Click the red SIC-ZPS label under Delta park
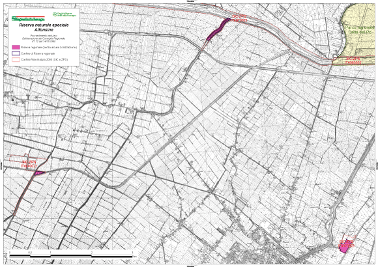 point(353,61)
